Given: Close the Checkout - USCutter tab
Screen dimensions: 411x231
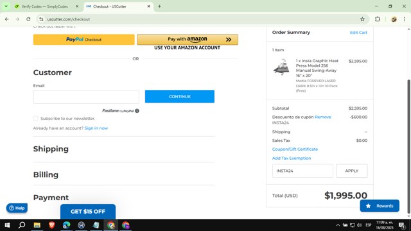Looking at the screenshot, I should [x=148, y=6].
